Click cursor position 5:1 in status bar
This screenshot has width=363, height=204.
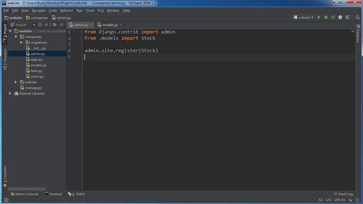[320, 200]
